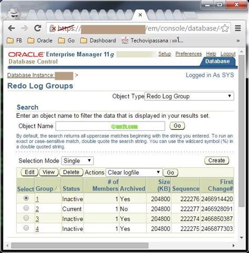Open the Techovipassana bookmark
249x253 pixels.
pyautogui.click(x=152, y=41)
